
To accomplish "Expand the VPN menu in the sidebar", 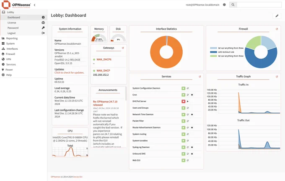I will 23,59.
